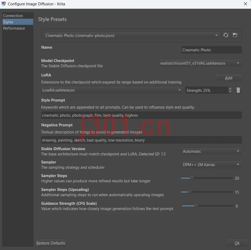This screenshot has width=251, height=250.
Task: Click the Model Checkpoint label
Action: tap(58, 61)
